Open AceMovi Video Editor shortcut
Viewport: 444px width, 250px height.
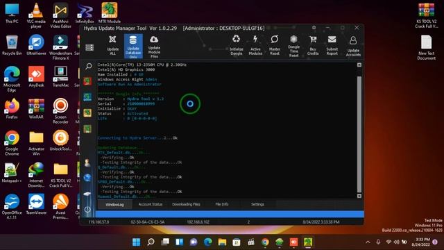[60, 15]
